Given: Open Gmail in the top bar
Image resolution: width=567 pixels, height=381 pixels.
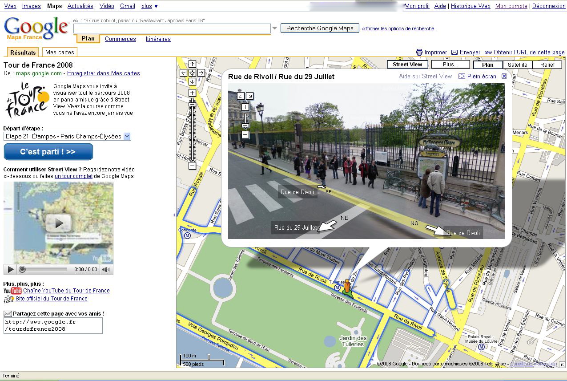Looking at the screenshot, I should [x=128, y=6].
